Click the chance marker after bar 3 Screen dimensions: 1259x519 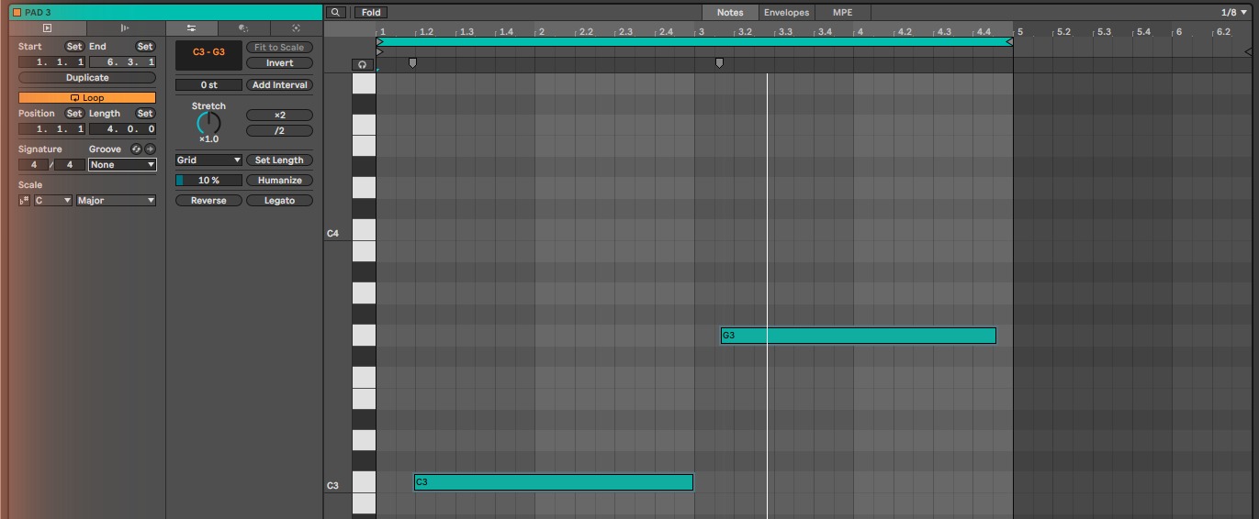coord(719,62)
